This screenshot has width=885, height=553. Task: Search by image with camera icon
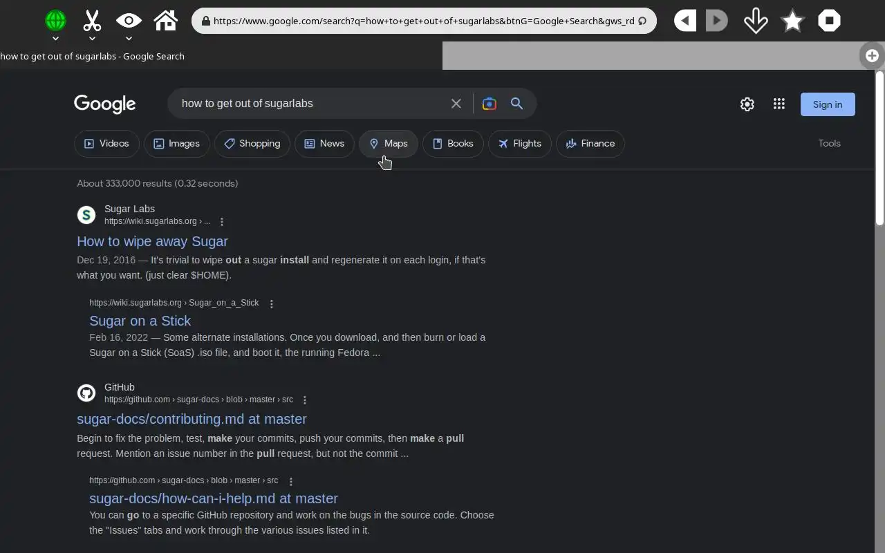(490, 104)
